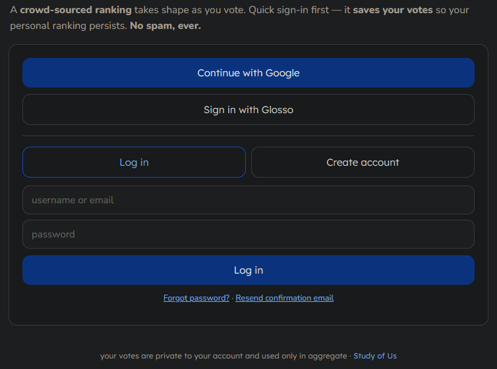Screen dimensions: 497x369
Task: Click Resend confirmation email link
Action: click(x=284, y=298)
